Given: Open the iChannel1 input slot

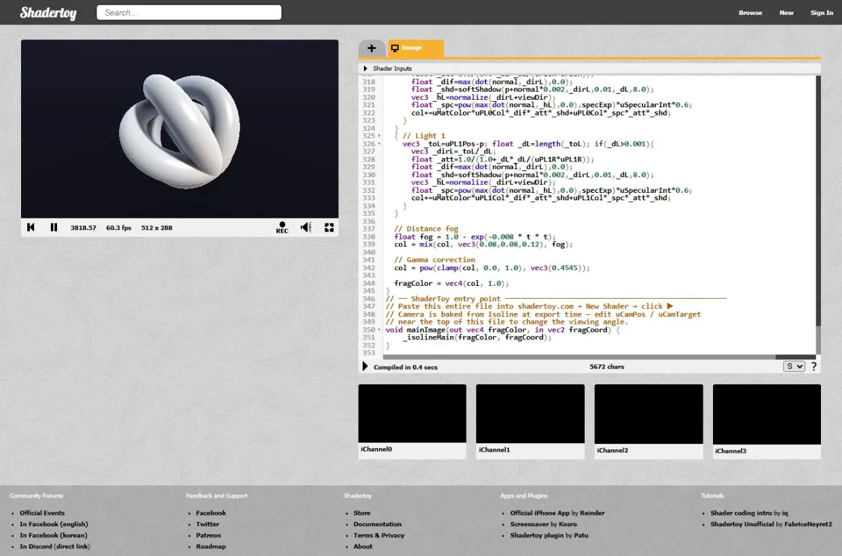Looking at the screenshot, I should [530, 414].
